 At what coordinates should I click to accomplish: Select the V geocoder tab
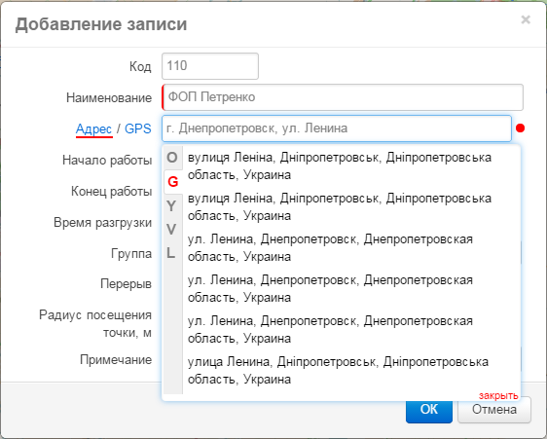(171, 230)
